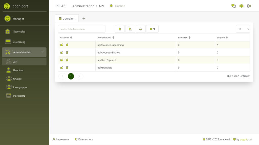Open the column visibility dropdown

tap(152, 29)
